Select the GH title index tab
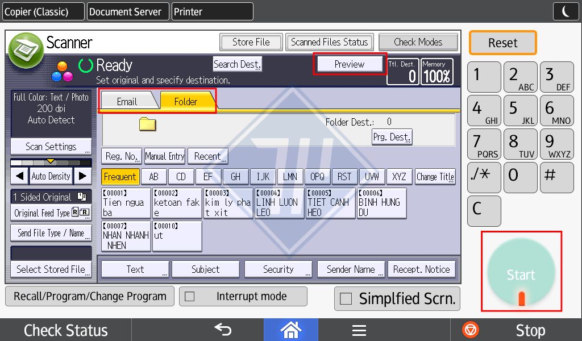The image size is (582, 341). point(235,177)
